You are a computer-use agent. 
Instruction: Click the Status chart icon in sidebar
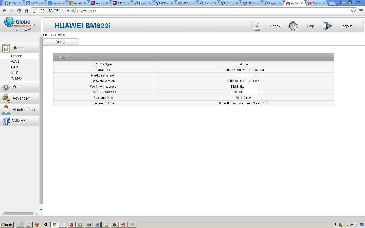point(6,48)
